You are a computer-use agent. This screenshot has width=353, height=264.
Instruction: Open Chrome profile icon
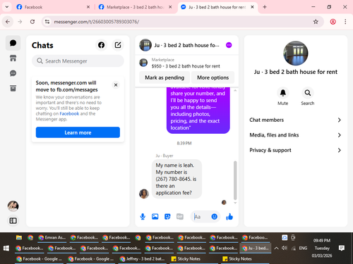(x=333, y=22)
